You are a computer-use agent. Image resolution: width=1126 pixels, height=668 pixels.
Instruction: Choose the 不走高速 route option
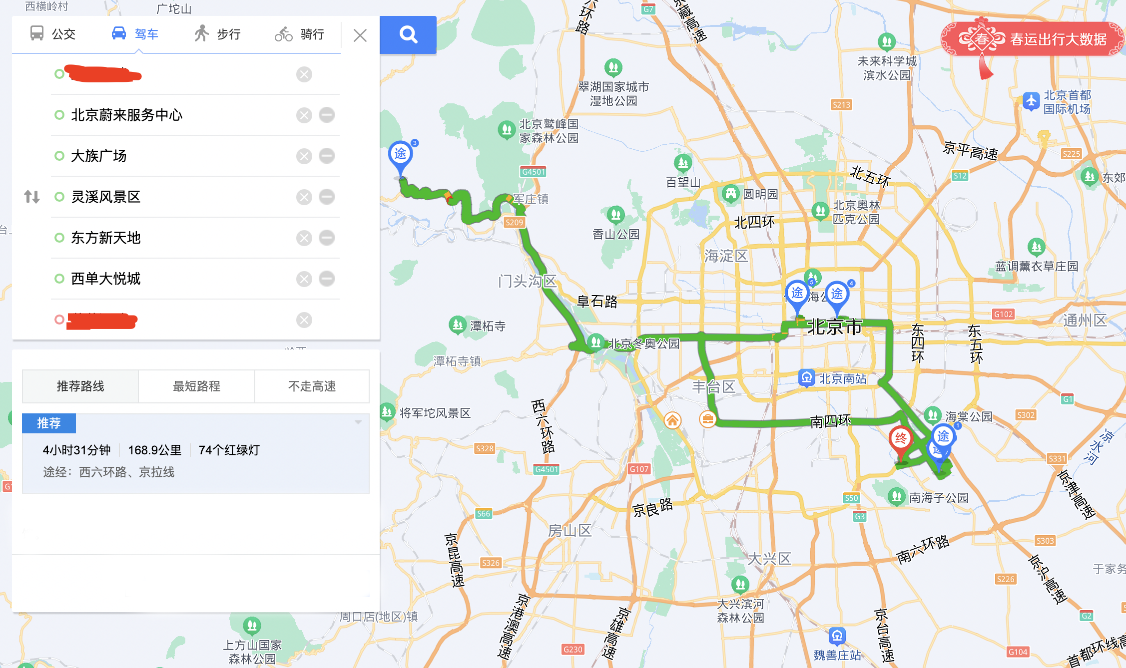312,386
